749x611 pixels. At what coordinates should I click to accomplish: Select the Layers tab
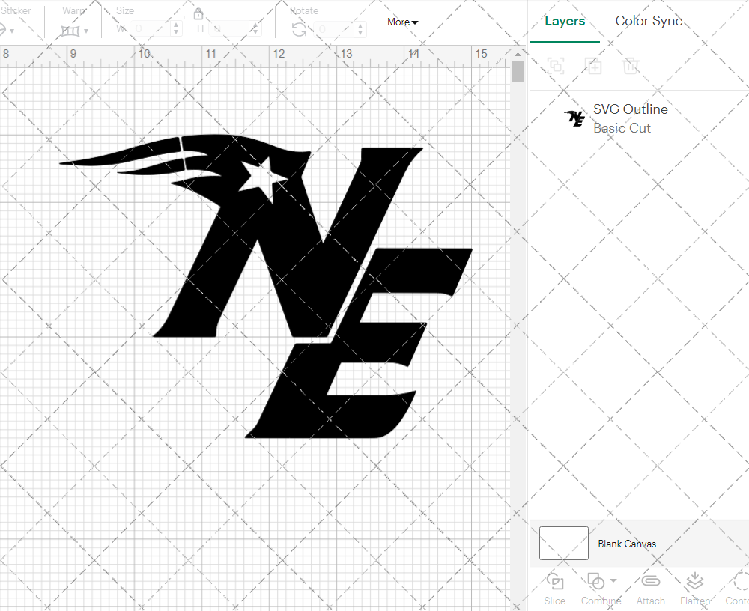[565, 21]
